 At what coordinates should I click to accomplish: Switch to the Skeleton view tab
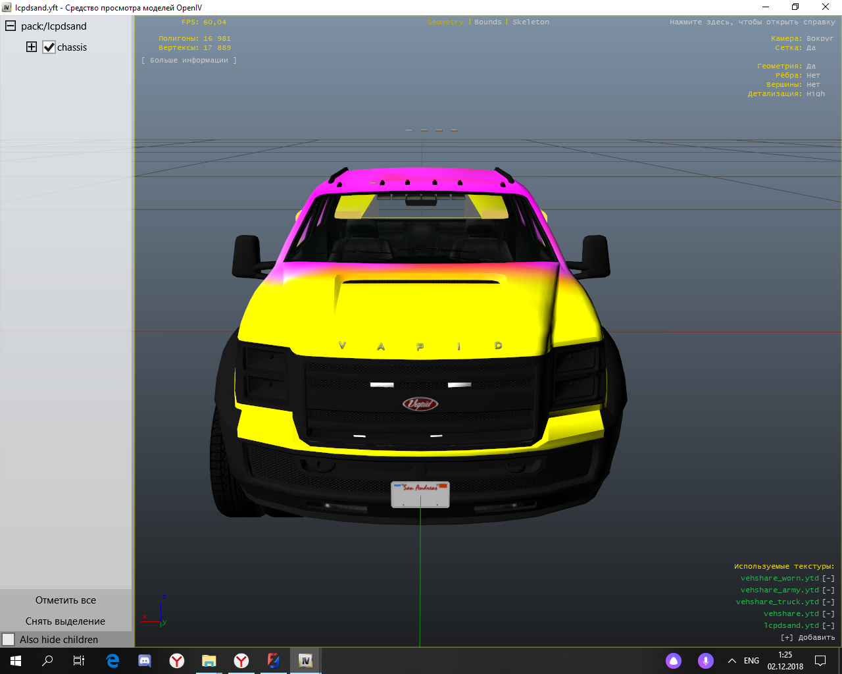point(530,22)
